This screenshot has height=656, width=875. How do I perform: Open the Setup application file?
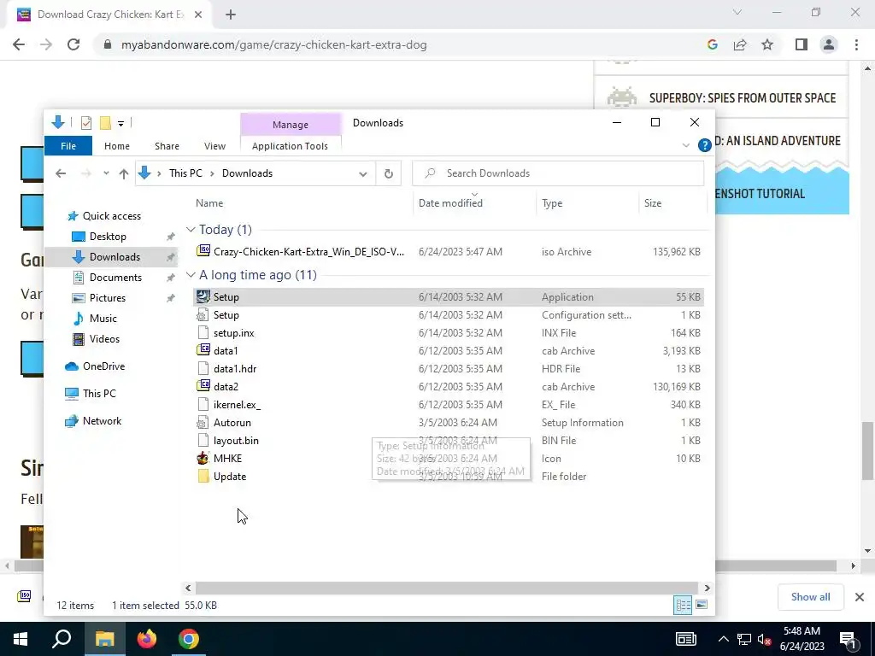[x=448, y=296]
